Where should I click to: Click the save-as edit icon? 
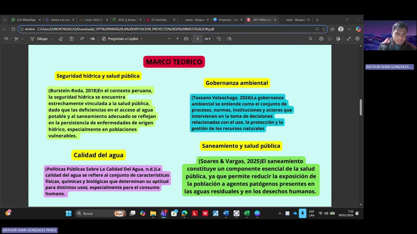pos(338,39)
